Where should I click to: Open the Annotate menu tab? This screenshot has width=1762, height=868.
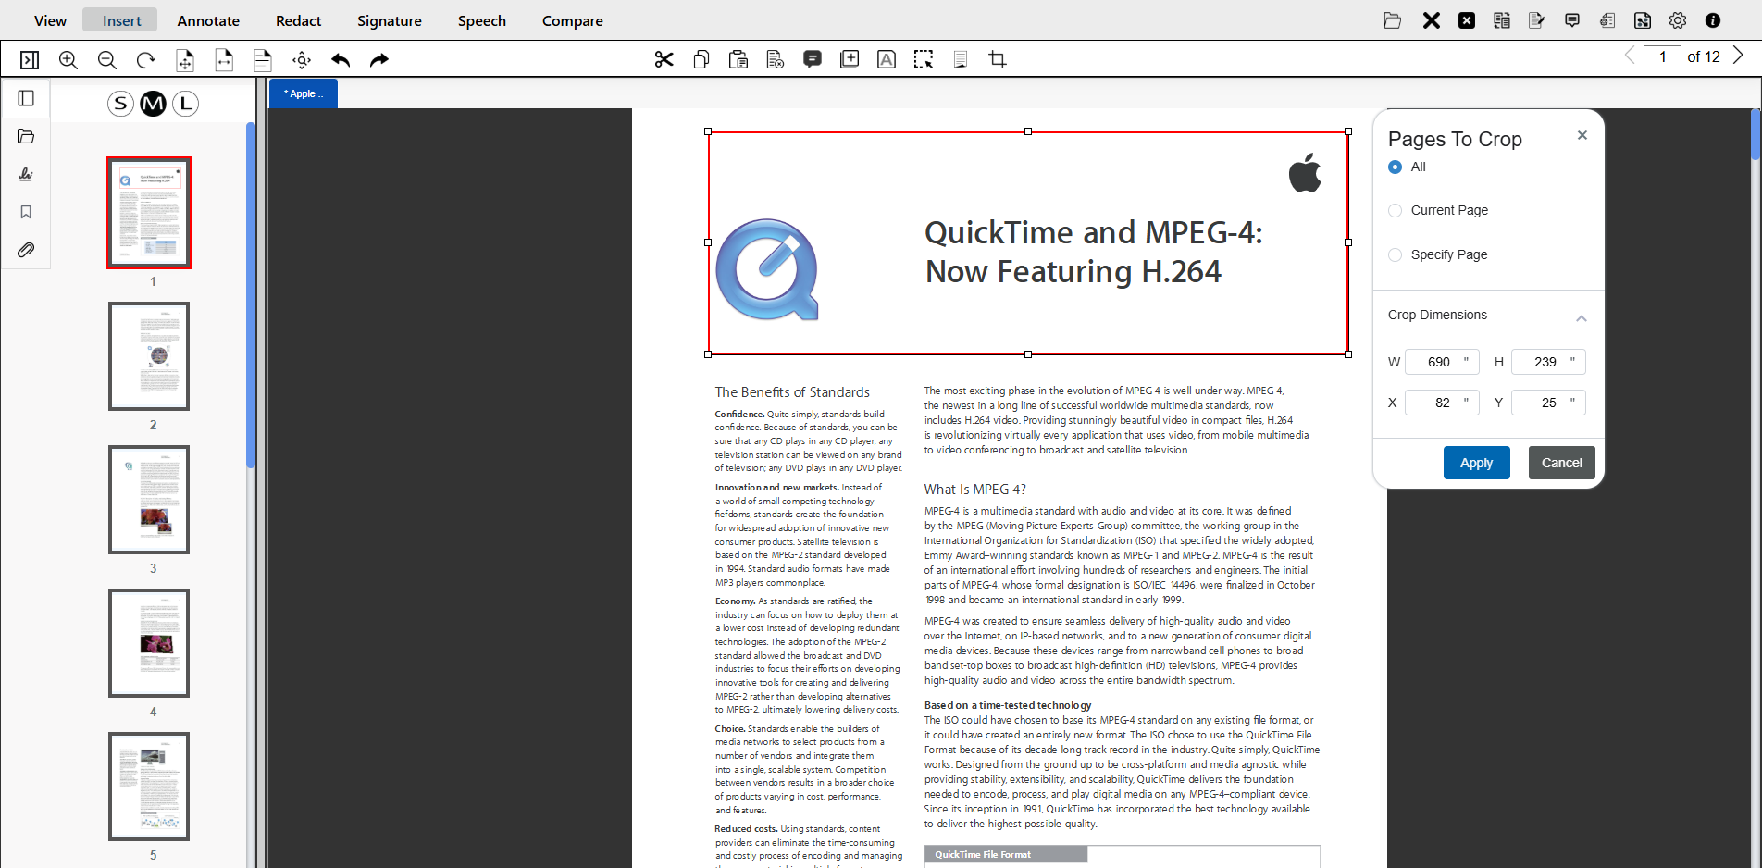(x=208, y=20)
